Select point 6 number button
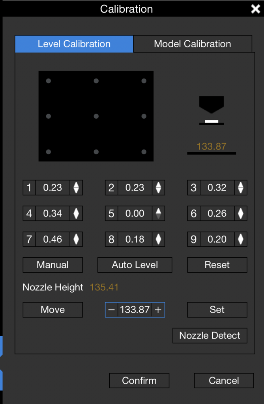Screen dimensions: 264x404 (x=194, y=213)
